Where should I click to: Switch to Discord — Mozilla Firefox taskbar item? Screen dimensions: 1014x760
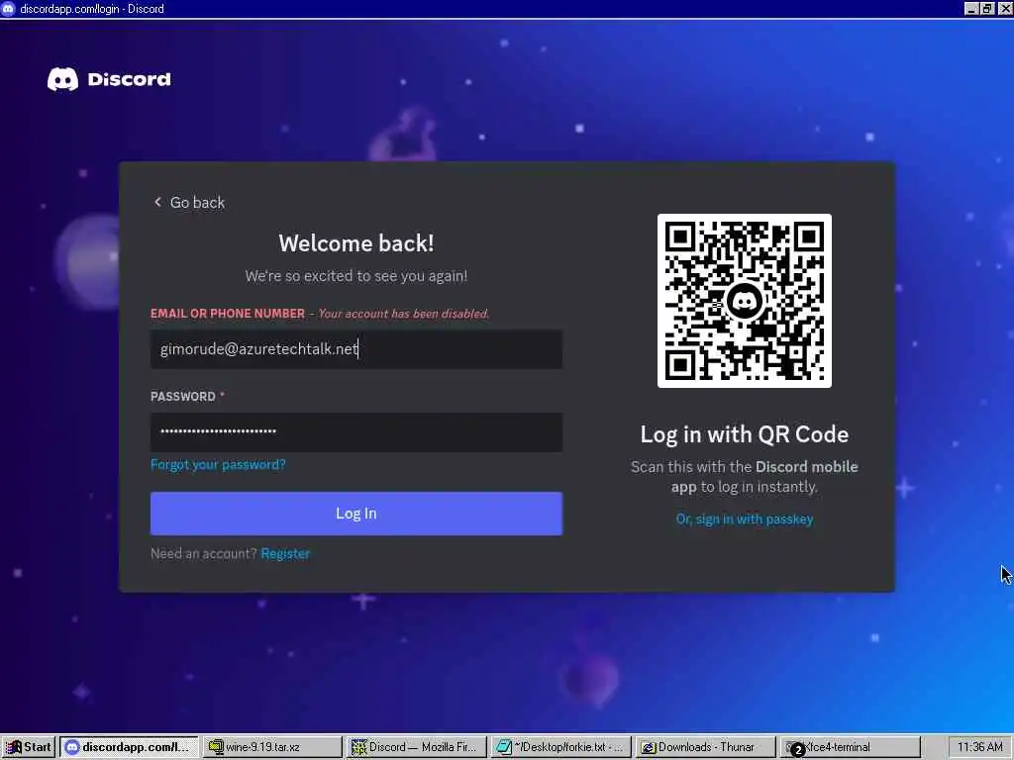pos(416,747)
